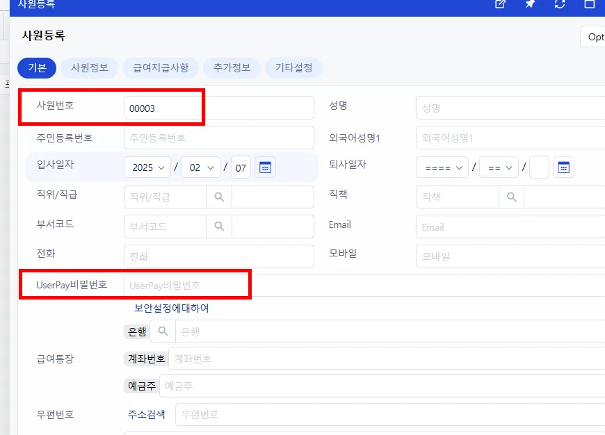
Task: Expand the 입사일자 month dropdown showing 02
Action: [201, 167]
